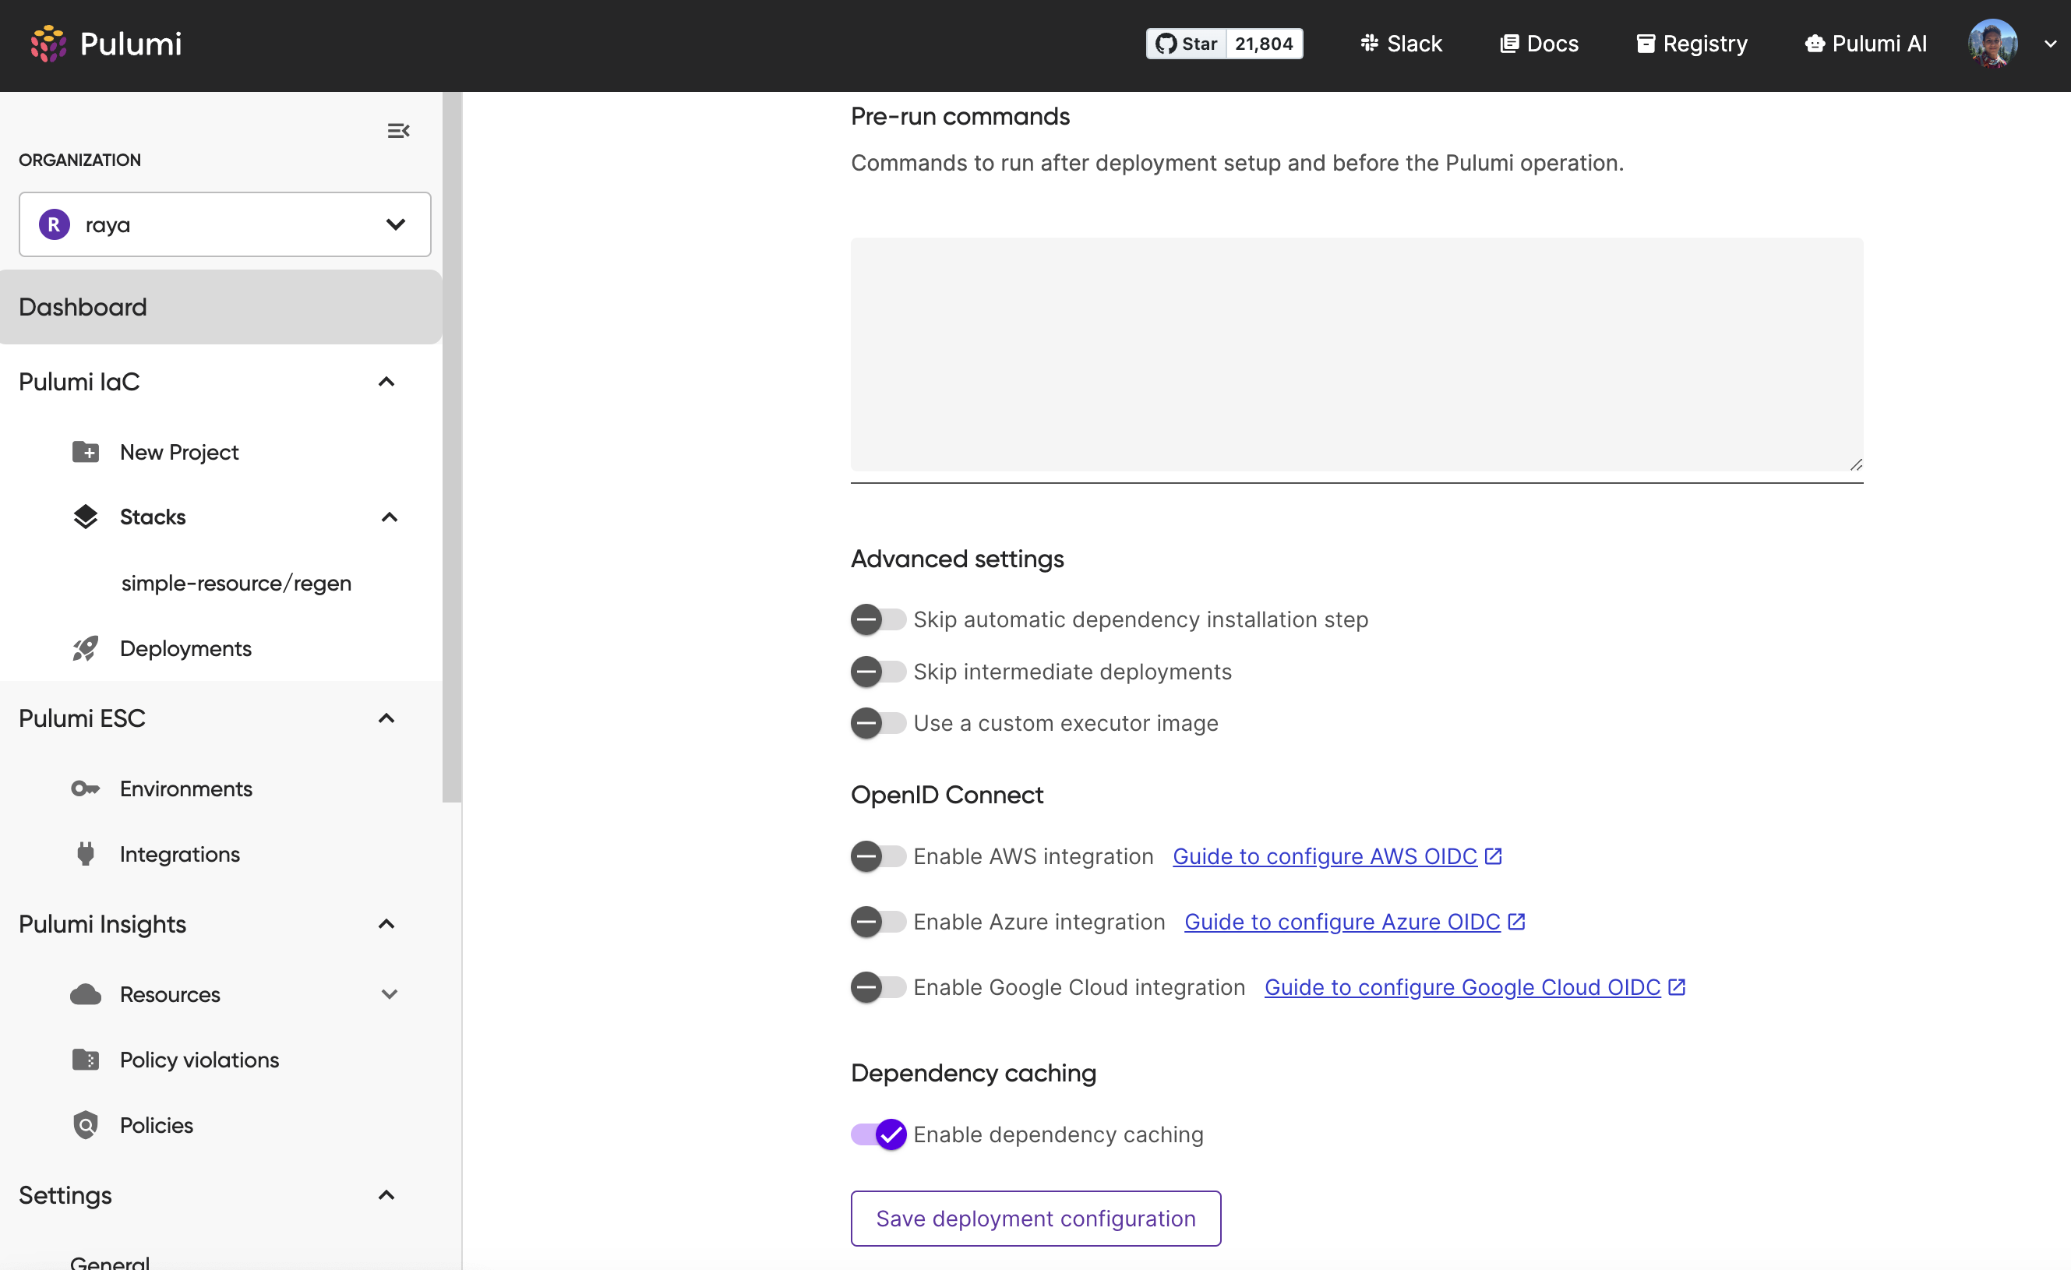Open the simple-resource/regen stack
This screenshot has width=2071, height=1270.
coord(236,583)
